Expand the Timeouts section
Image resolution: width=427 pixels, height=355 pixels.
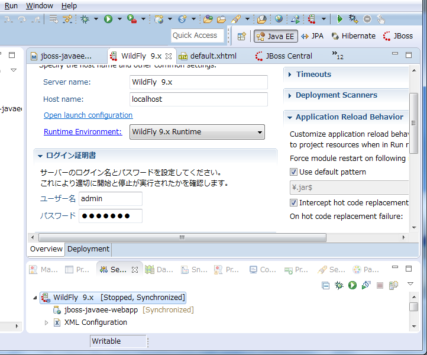pyautogui.click(x=290, y=75)
